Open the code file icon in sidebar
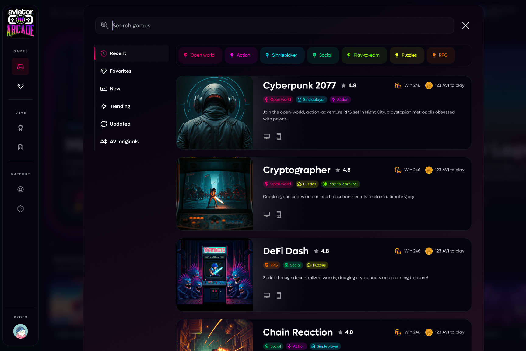Viewport: 526px width, 351px height. pos(21,147)
